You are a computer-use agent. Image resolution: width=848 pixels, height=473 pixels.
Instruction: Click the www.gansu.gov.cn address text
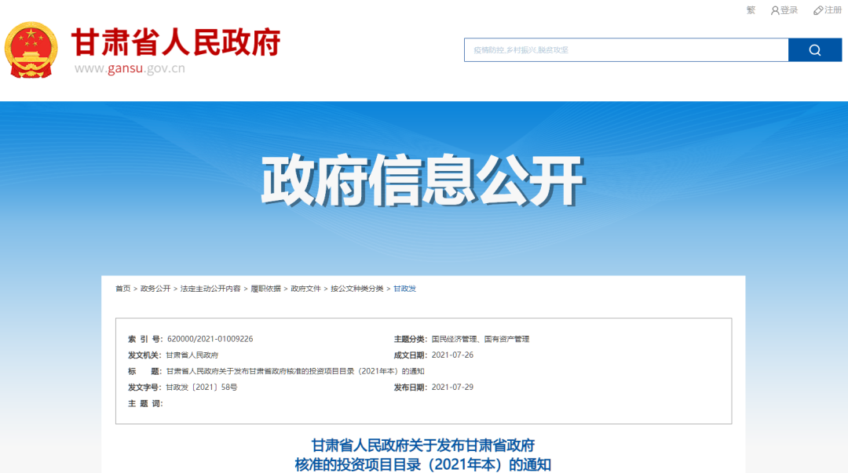[130, 68]
